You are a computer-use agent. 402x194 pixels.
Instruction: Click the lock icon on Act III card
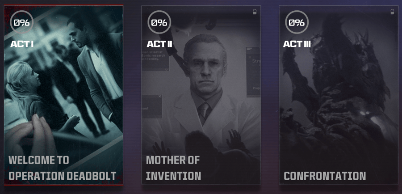392,12
